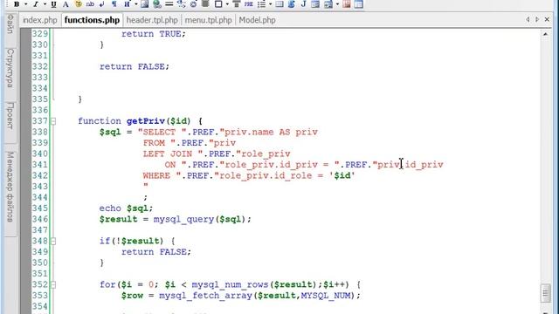Click 'if(!$result)' on line 348
Image resolution: width=559 pixels, height=314 pixels.
point(131,241)
